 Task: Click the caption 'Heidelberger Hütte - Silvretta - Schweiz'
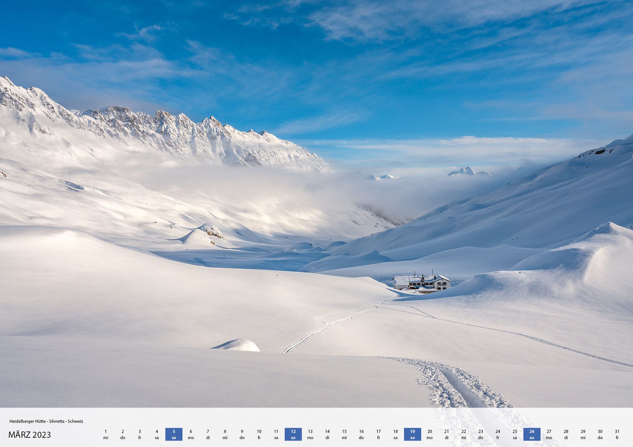(x=46, y=421)
